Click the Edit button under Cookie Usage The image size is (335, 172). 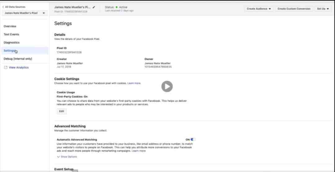coord(61,111)
